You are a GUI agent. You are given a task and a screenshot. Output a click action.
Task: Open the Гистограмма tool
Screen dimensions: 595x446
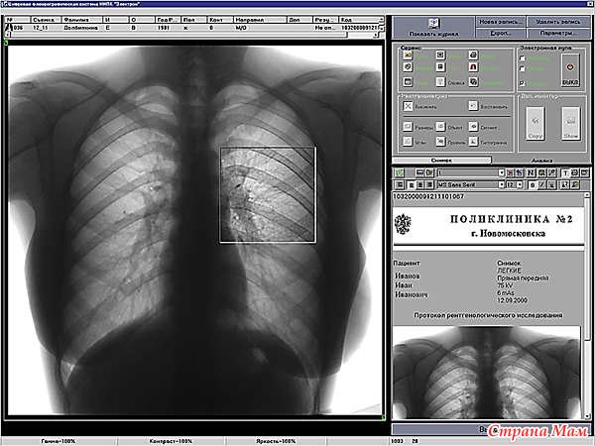click(471, 140)
